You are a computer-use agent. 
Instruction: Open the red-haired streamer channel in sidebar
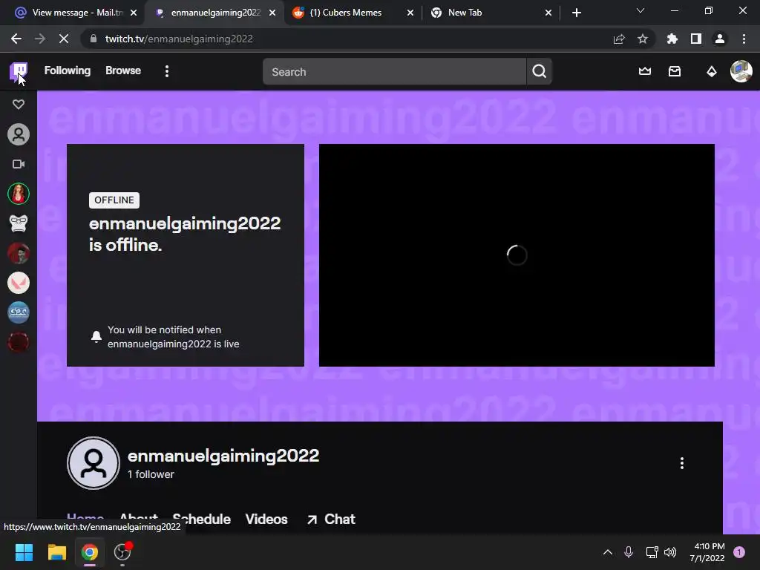19,194
